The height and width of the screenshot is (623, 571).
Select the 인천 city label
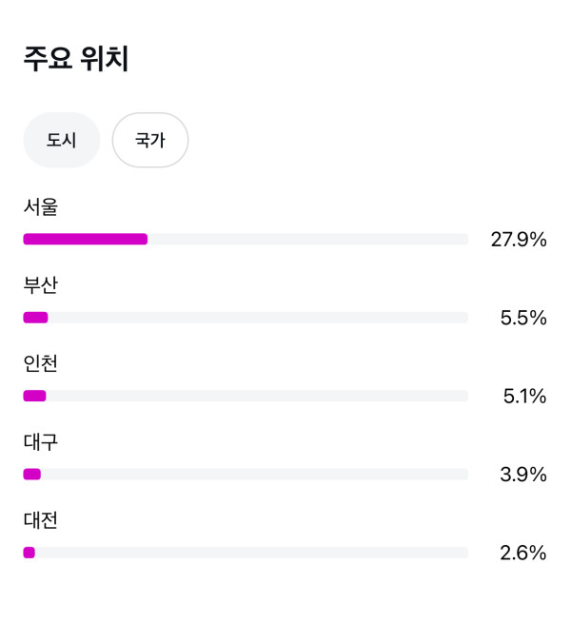41,363
